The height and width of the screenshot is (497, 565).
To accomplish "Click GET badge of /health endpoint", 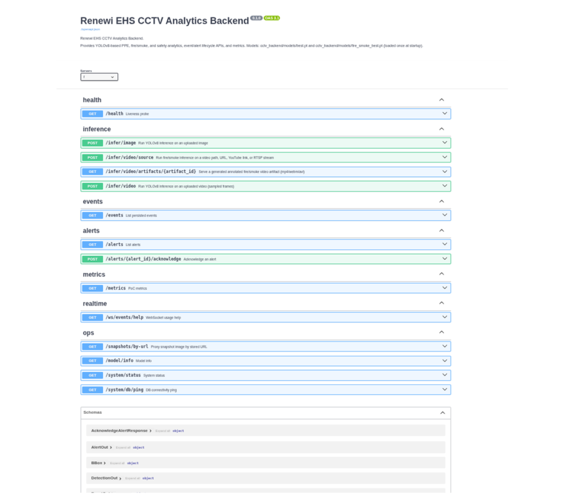I will click(x=93, y=114).
